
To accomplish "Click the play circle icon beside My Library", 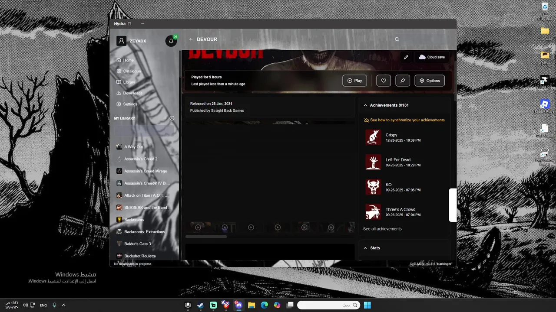I will pos(172,118).
